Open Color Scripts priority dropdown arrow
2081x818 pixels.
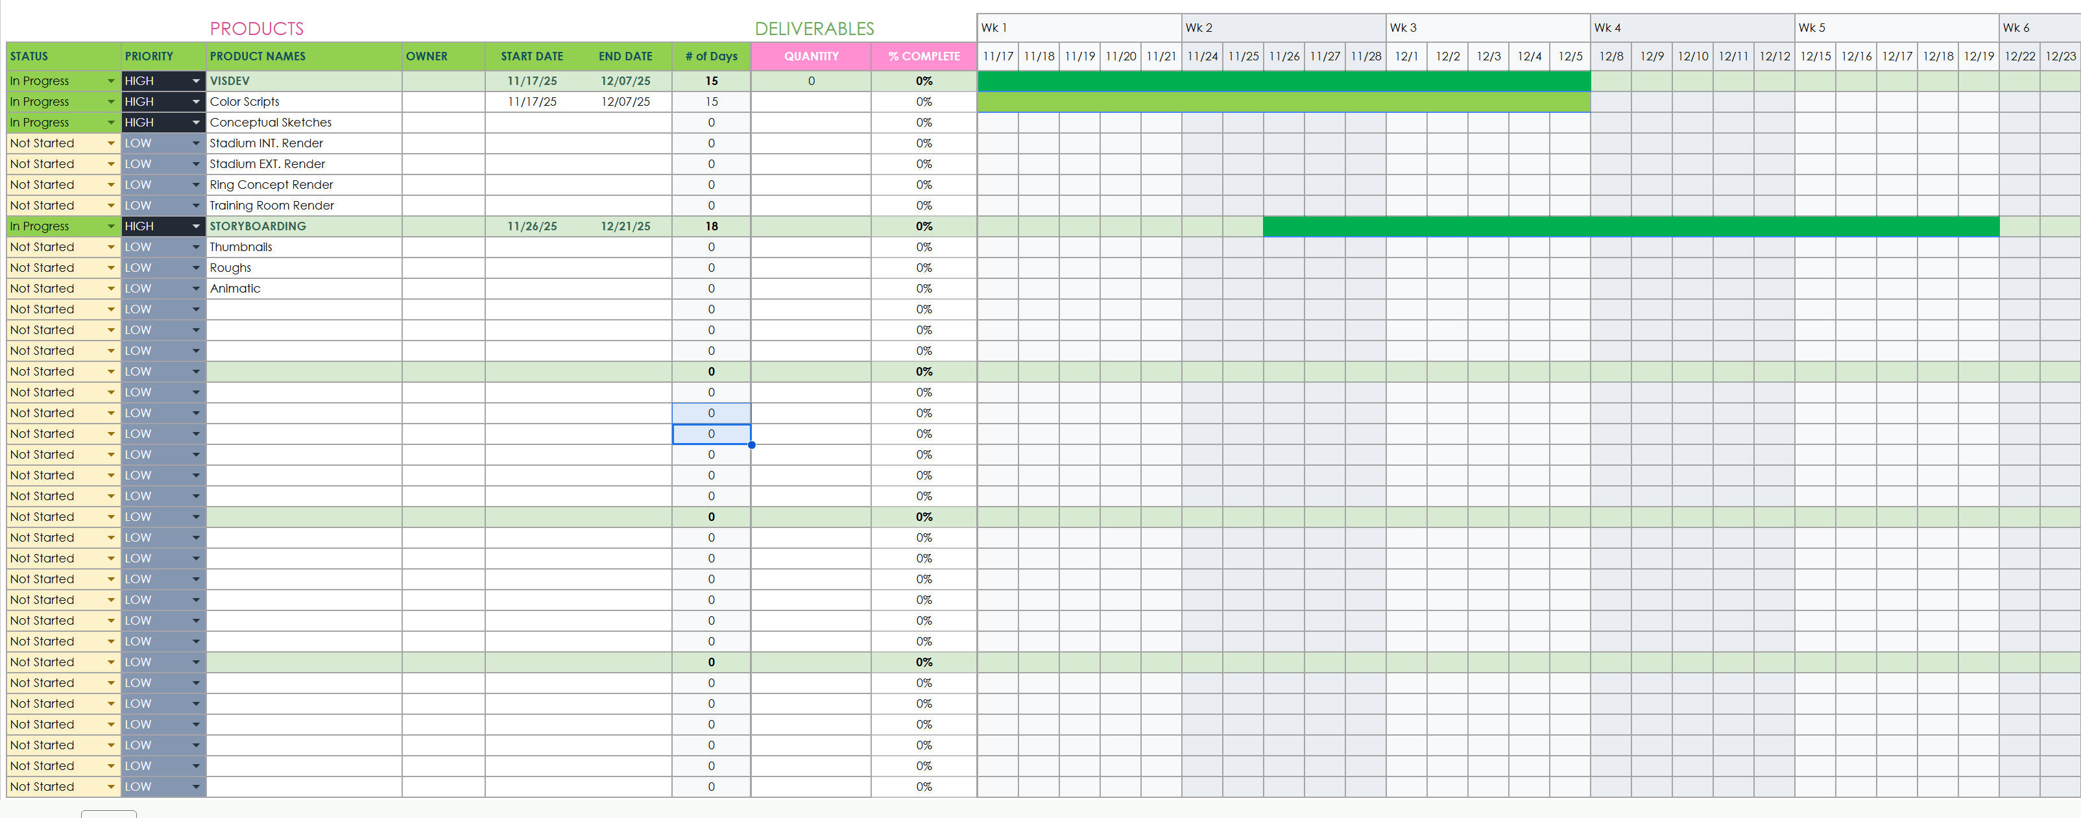click(x=195, y=102)
